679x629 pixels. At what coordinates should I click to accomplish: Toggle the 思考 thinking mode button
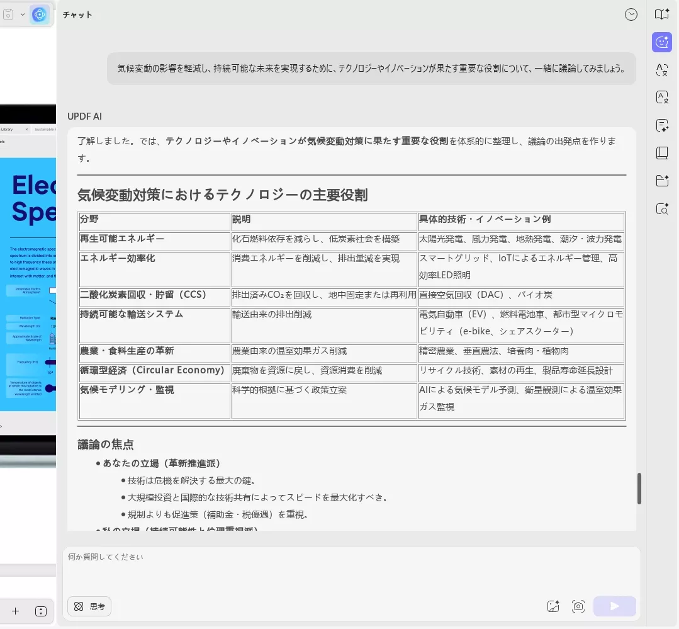click(x=89, y=606)
